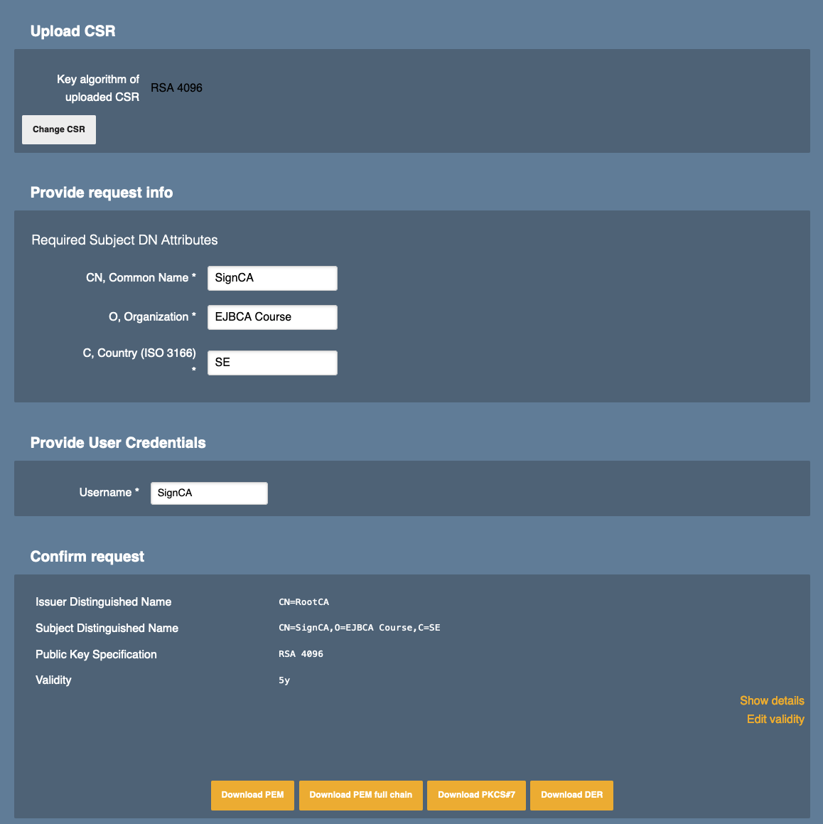Viewport: 823px width, 824px height.
Task: Click the Change CSR button
Action: 59,129
